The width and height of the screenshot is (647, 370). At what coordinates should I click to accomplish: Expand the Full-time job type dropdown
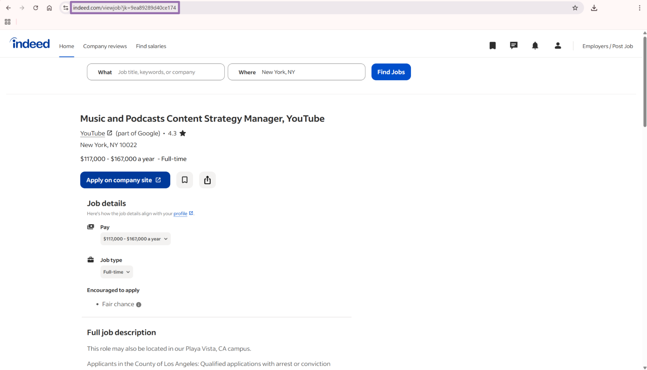pyautogui.click(x=117, y=272)
